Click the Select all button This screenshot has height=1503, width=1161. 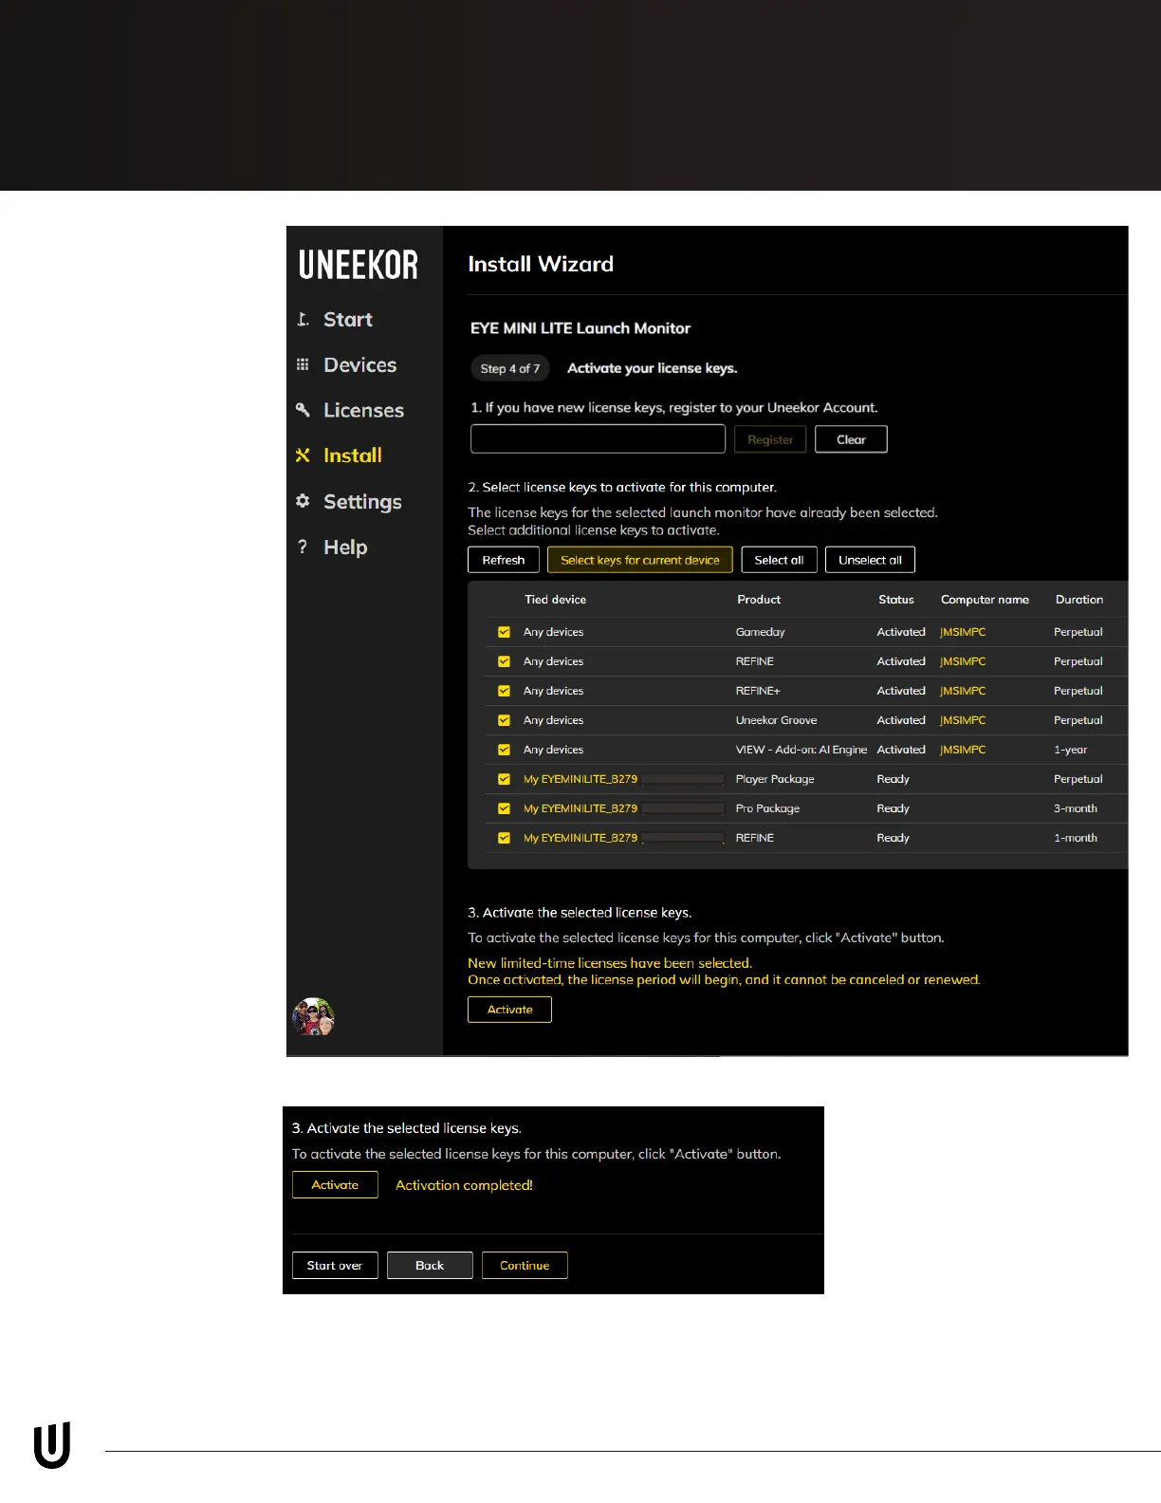pyautogui.click(x=779, y=560)
